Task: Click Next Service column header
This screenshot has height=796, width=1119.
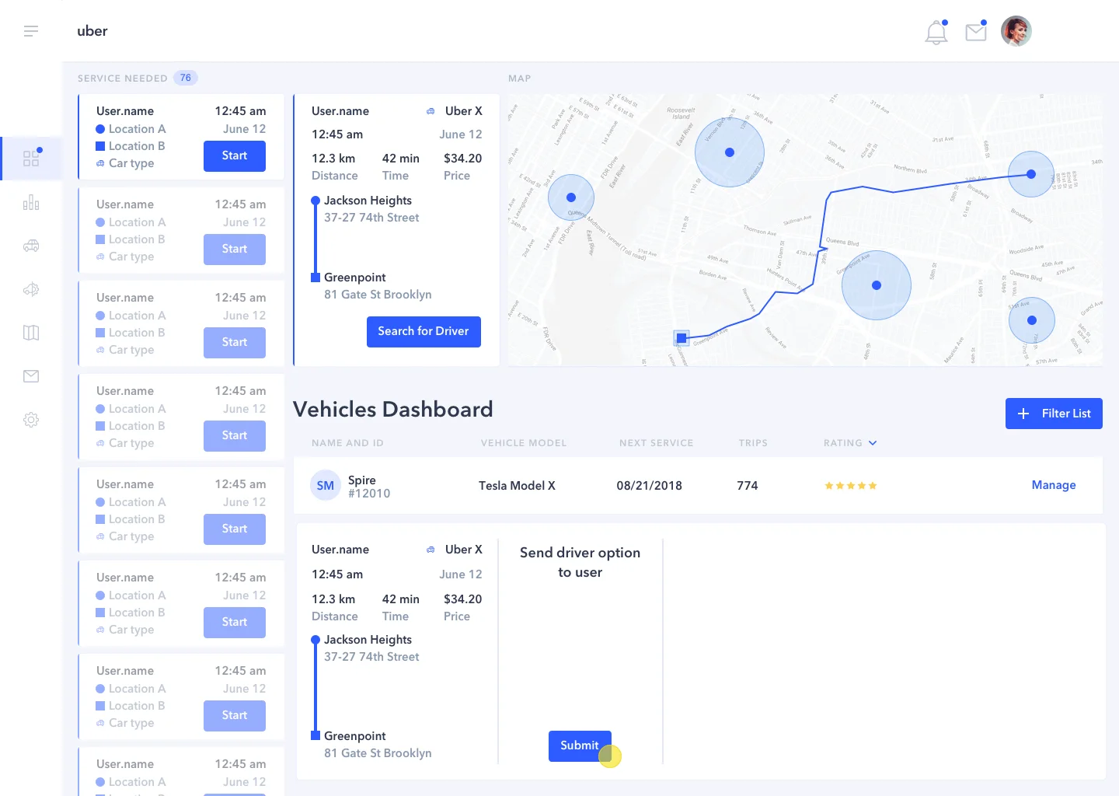Action: pos(657,443)
